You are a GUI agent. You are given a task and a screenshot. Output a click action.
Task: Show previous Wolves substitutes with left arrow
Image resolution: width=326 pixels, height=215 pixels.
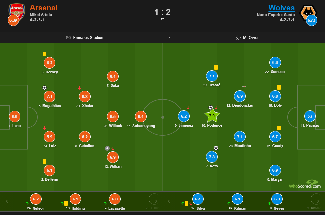pyautogui.click(x=169, y=201)
